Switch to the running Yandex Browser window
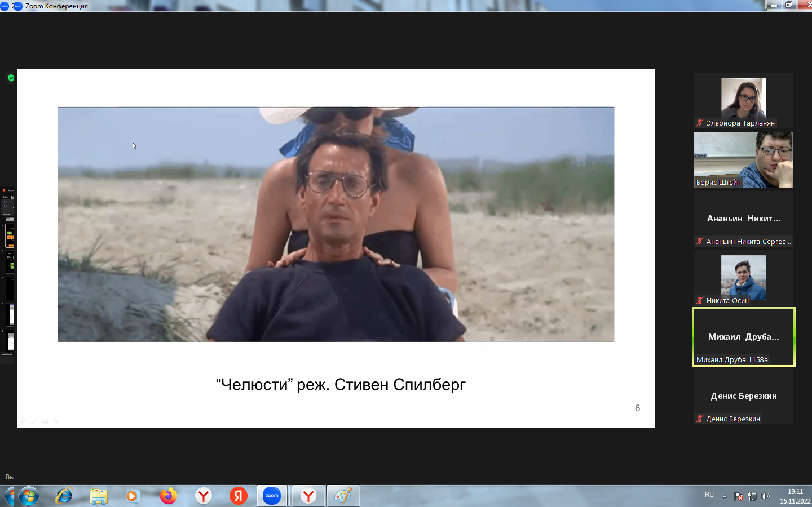This screenshot has width=812, height=507. point(308,496)
